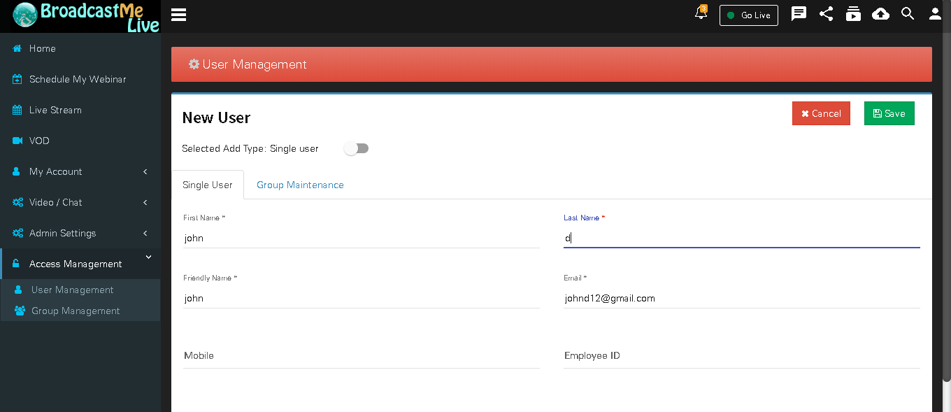
Task: Switch to Single User tab
Action: (x=208, y=185)
